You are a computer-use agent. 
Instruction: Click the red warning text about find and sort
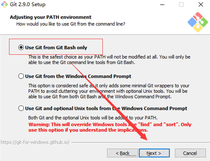click(110, 127)
